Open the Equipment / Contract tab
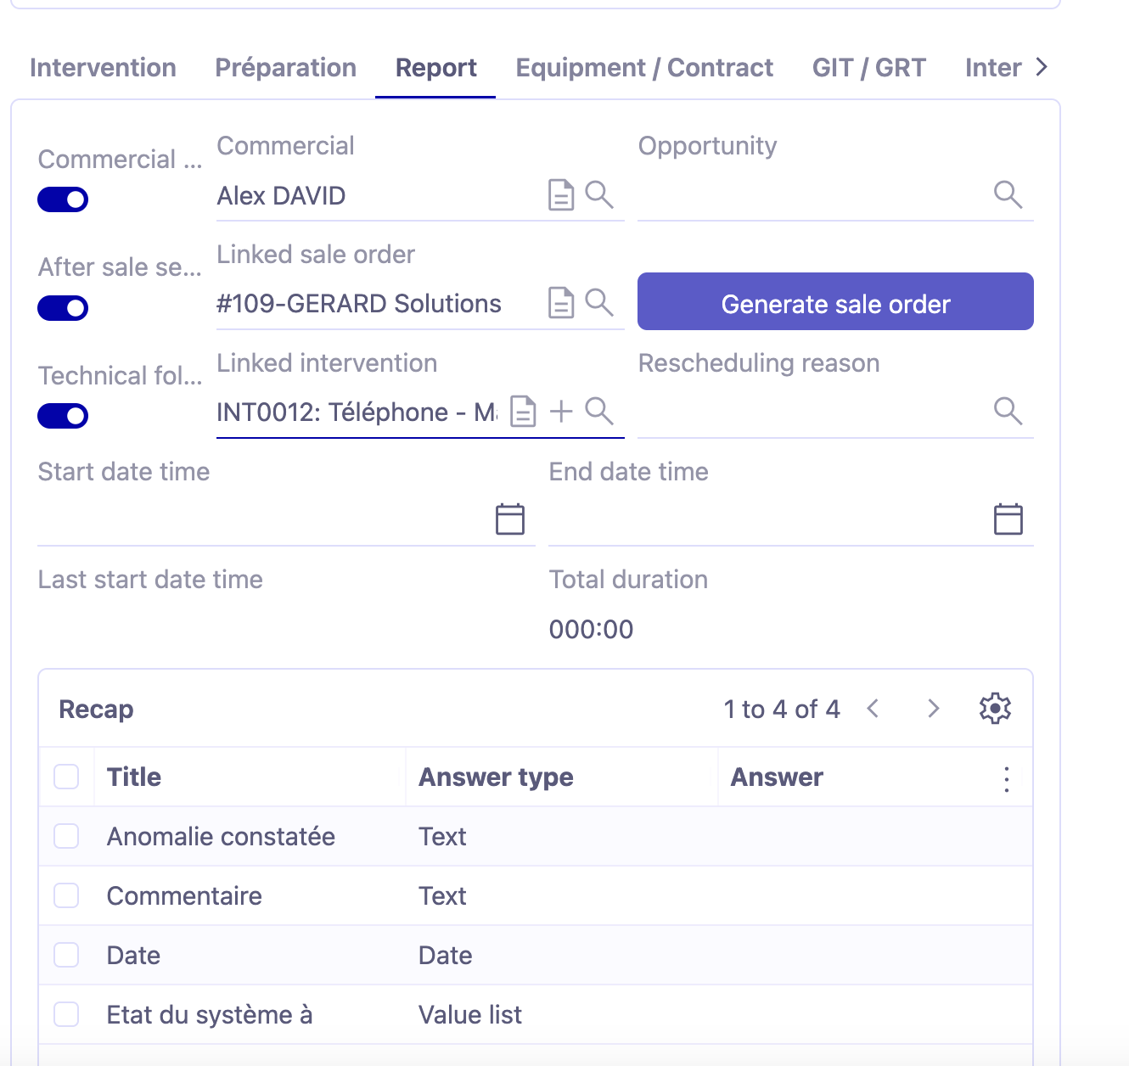 (644, 68)
